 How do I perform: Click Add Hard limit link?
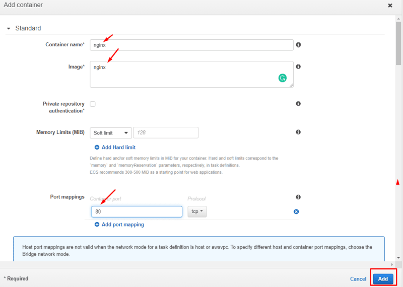(118, 147)
